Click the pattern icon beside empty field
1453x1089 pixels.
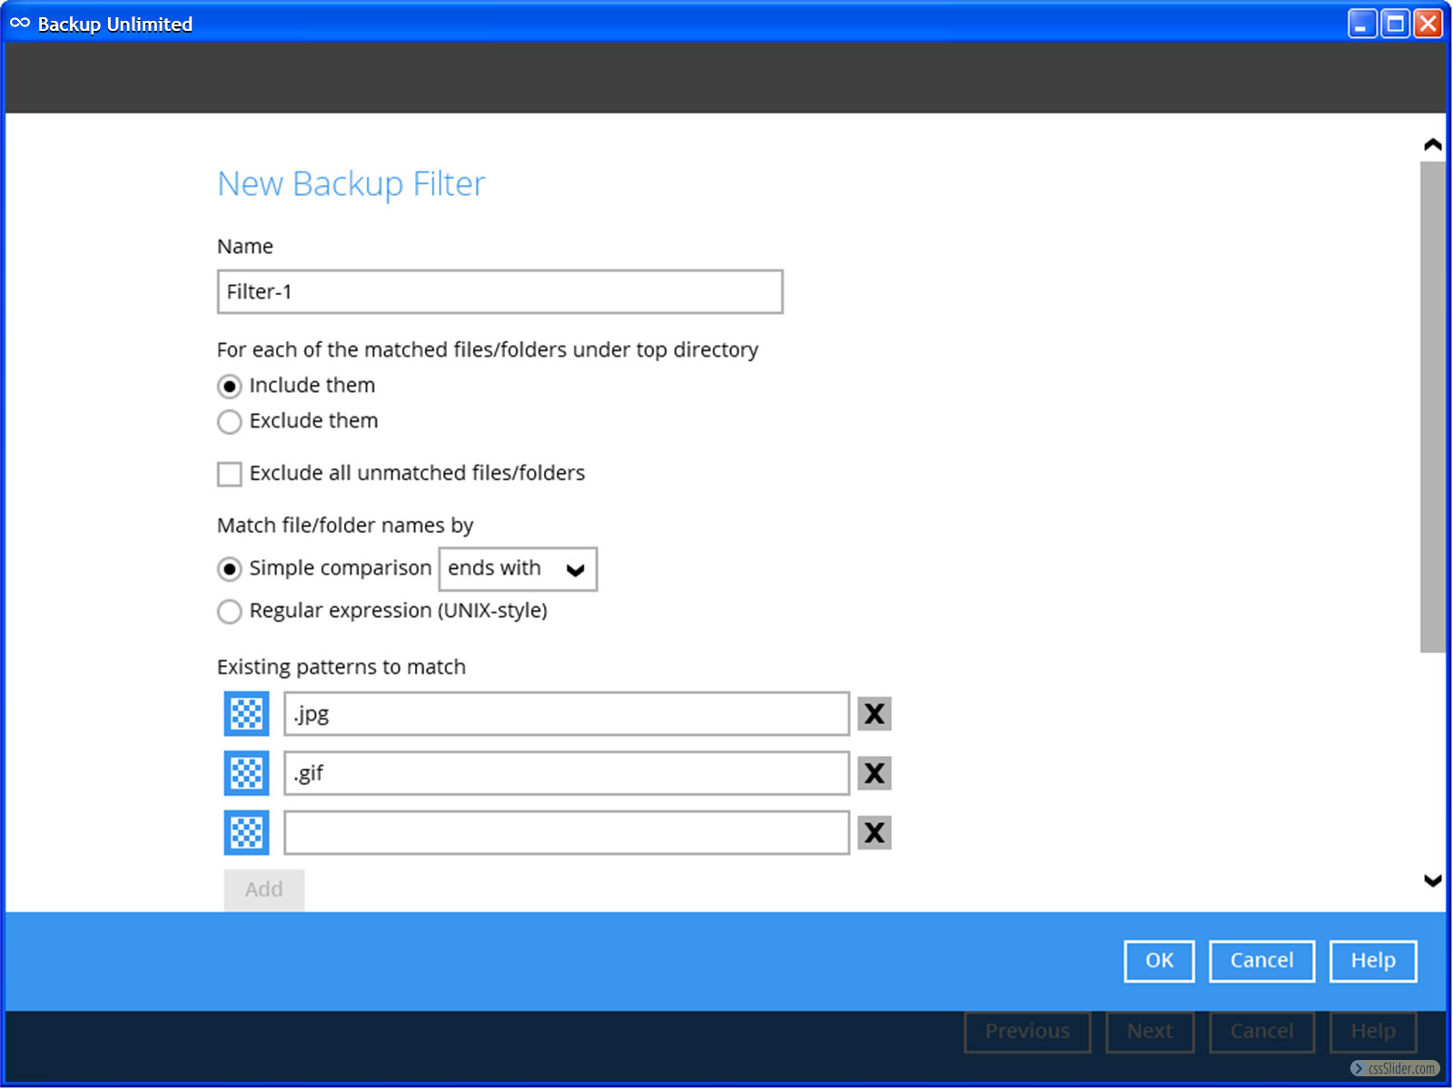pos(246,832)
